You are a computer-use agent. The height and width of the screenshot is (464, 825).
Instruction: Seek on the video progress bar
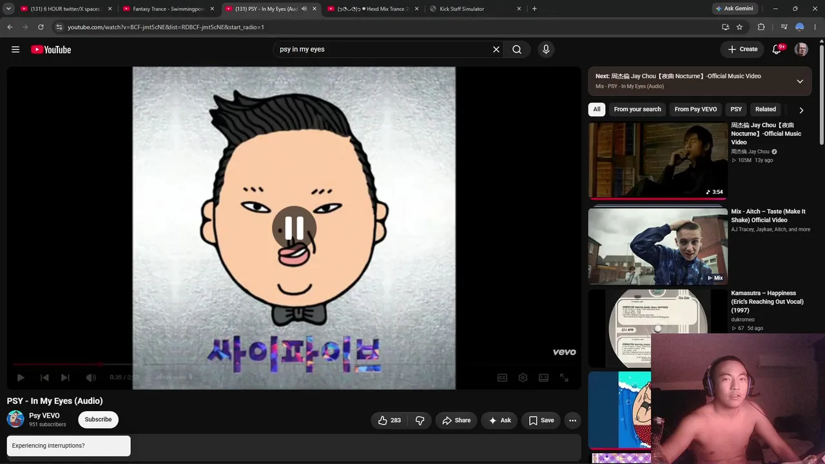[294, 364]
